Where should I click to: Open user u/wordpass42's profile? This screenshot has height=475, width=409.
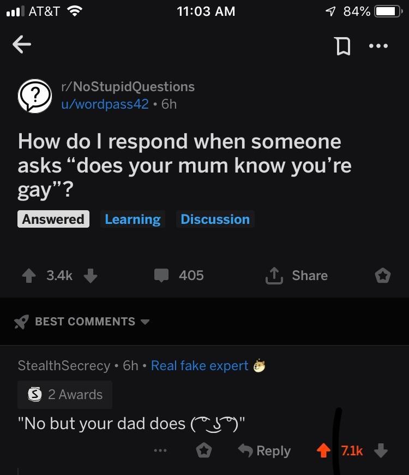click(x=105, y=104)
